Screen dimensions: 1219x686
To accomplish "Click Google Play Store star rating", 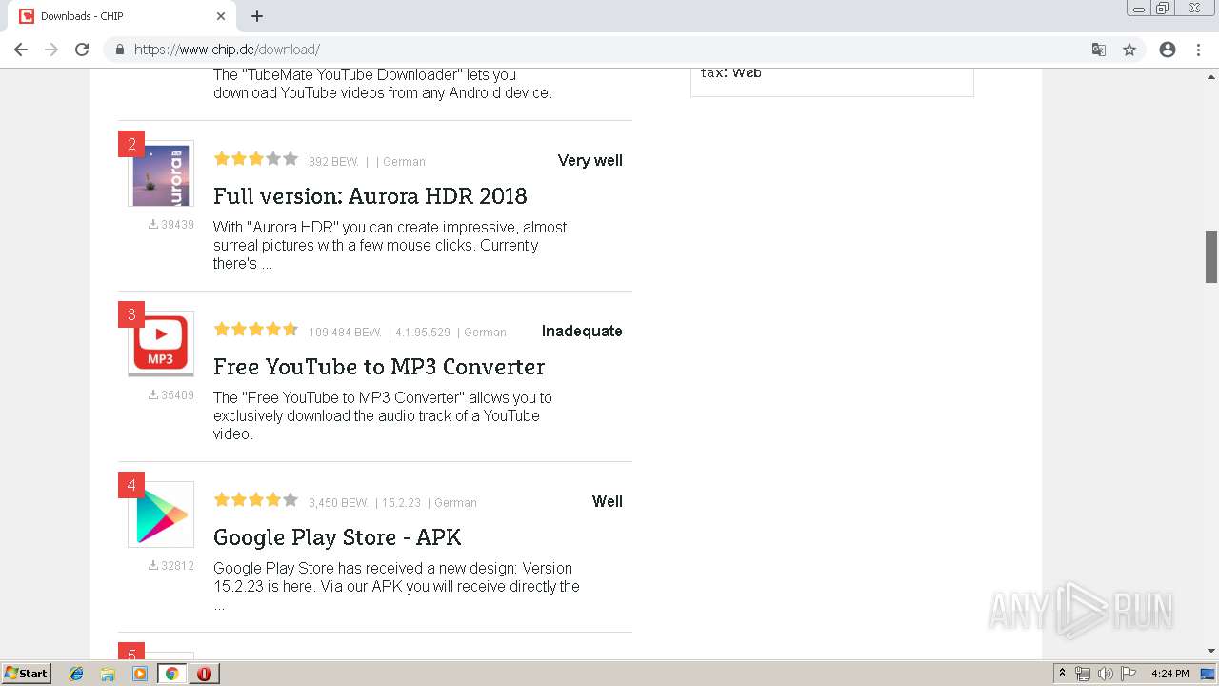I will point(256,500).
